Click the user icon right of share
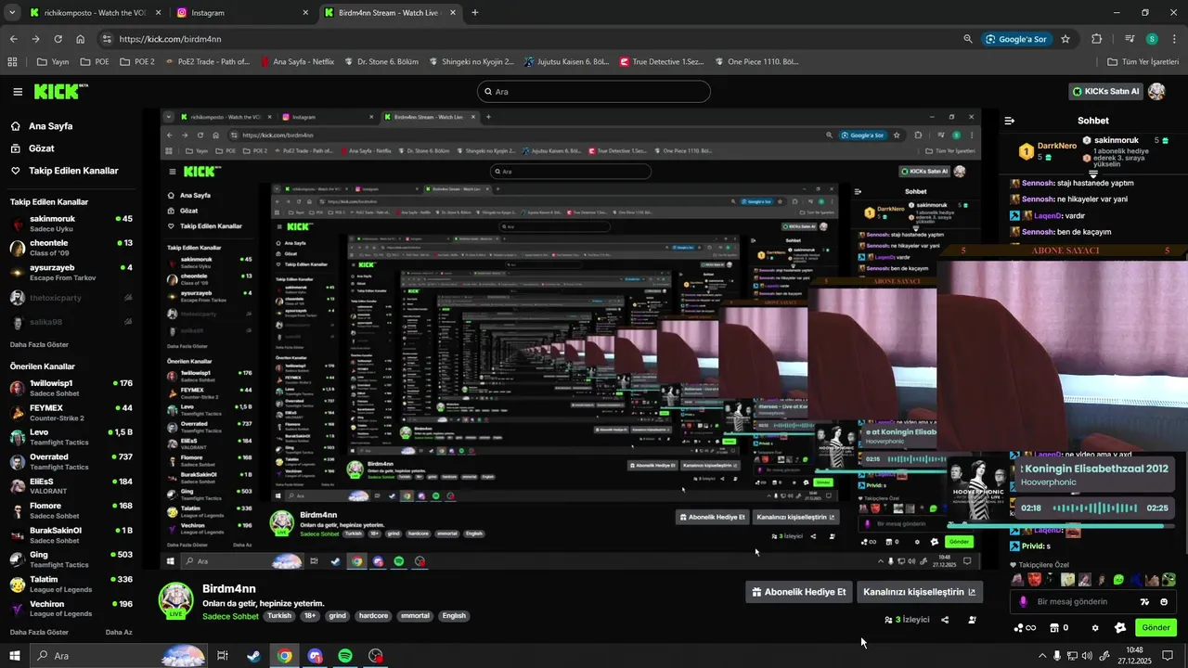Viewport: 1188px width, 668px height. 972,620
